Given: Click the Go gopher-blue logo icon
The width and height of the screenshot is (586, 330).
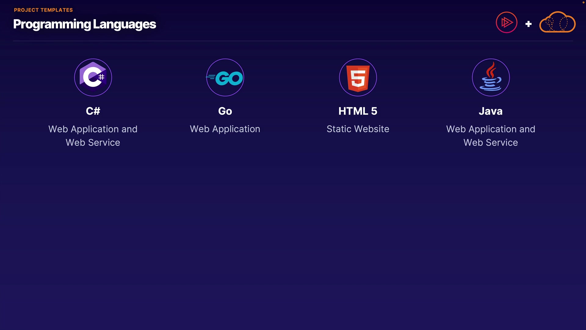Looking at the screenshot, I should click(x=225, y=78).
